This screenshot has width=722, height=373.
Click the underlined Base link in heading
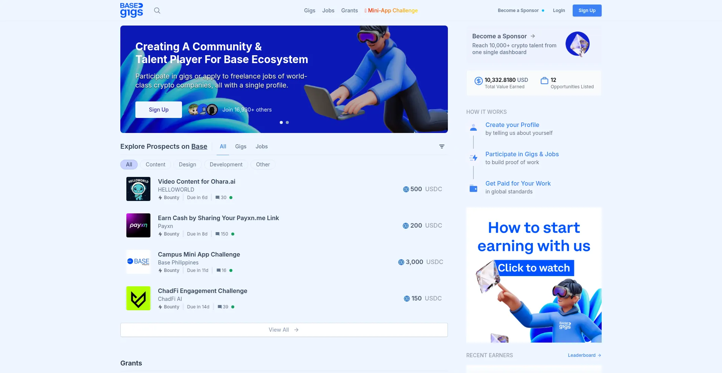click(x=199, y=146)
